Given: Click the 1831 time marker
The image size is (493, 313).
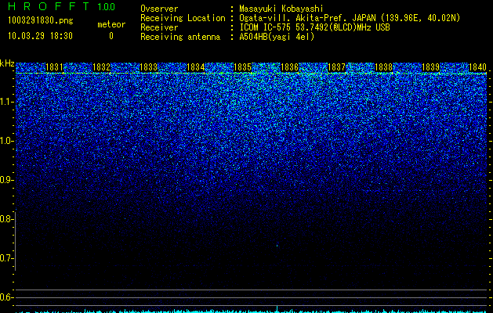Looking at the screenshot, I should click(54, 67).
